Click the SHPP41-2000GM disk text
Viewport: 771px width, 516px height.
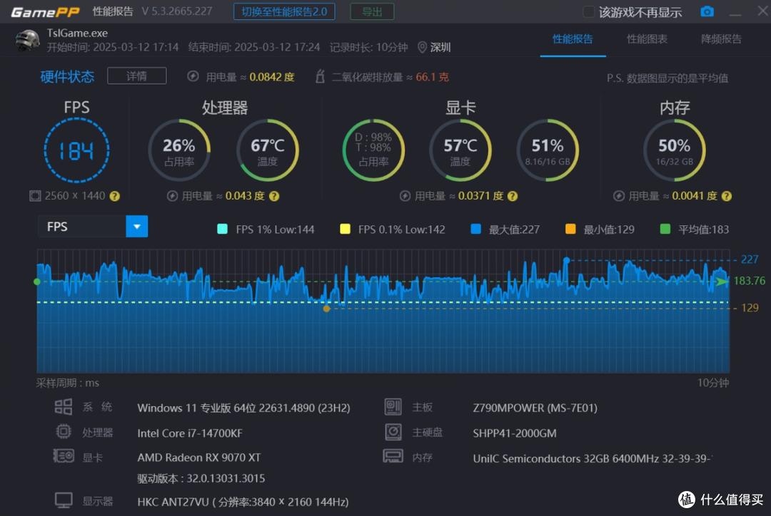tap(515, 433)
